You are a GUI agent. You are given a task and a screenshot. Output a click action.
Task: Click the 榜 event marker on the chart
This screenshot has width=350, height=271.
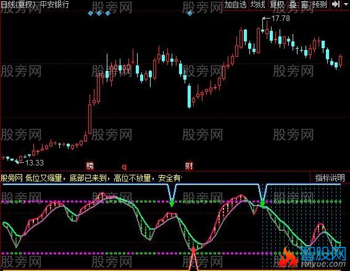(x=90, y=166)
